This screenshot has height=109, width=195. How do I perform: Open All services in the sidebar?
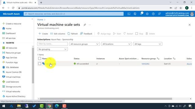9,38
